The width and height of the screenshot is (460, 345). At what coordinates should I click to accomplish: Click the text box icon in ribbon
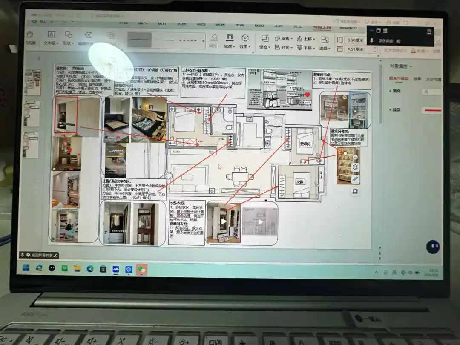point(52,34)
